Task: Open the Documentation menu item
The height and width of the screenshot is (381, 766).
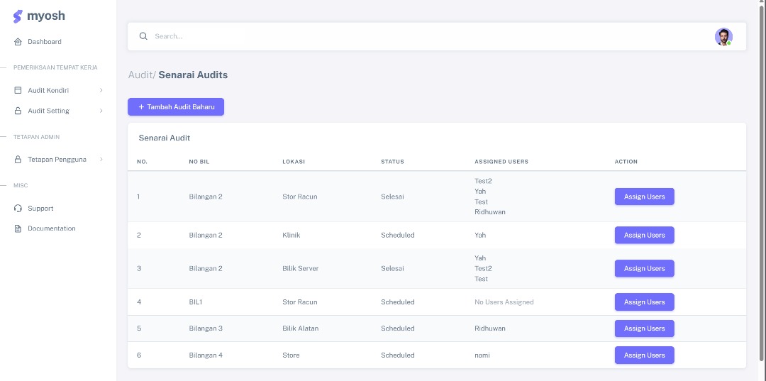Action: [x=51, y=228]
